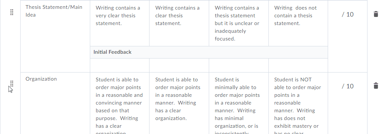This screenshot has height=134, width=387.
Task: Click third Initial Feedback cell under Thesis
Action: click(x=239, y=66)
